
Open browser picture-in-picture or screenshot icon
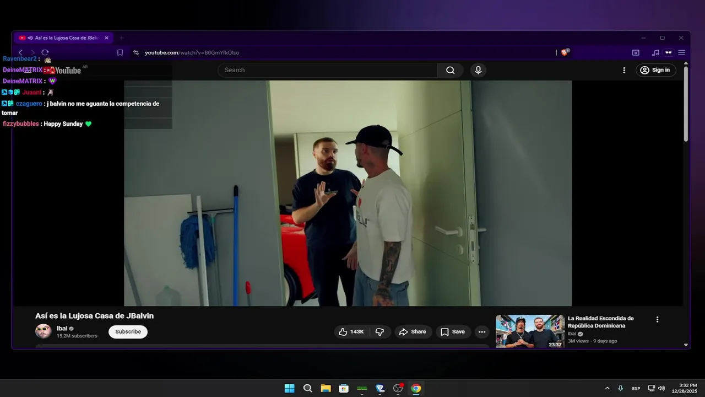[636, 52]
